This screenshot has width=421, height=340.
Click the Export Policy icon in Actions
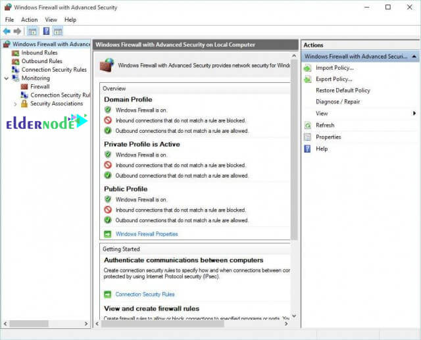tap(307, 80)
